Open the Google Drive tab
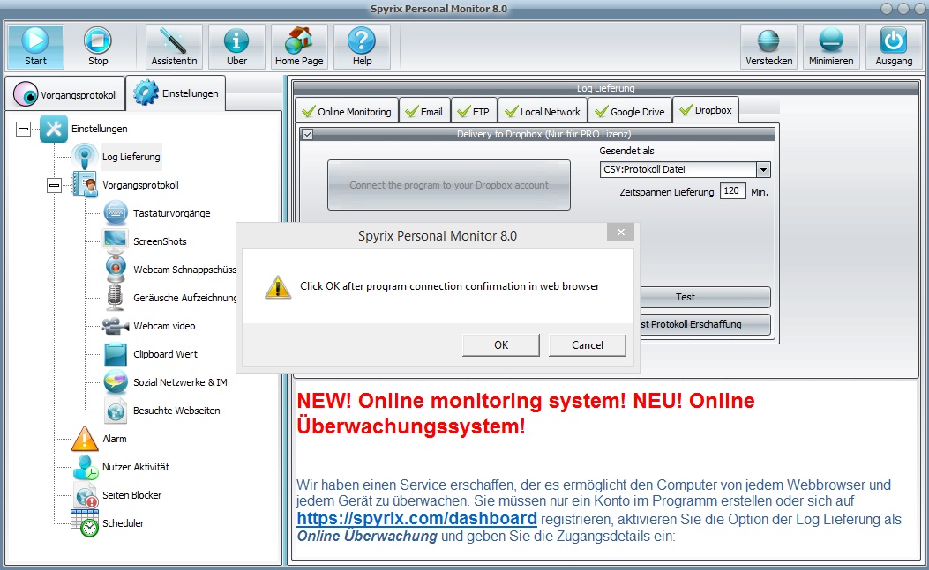The image size is (929, 570). [631, 111]
